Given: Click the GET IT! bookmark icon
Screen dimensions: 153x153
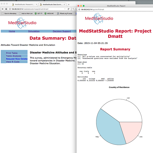Looking at the screenshot, I should point(36,13).
